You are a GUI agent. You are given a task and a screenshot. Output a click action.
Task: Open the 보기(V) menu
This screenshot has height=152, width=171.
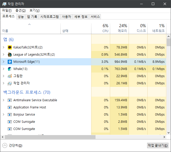(x=35, y=11)
